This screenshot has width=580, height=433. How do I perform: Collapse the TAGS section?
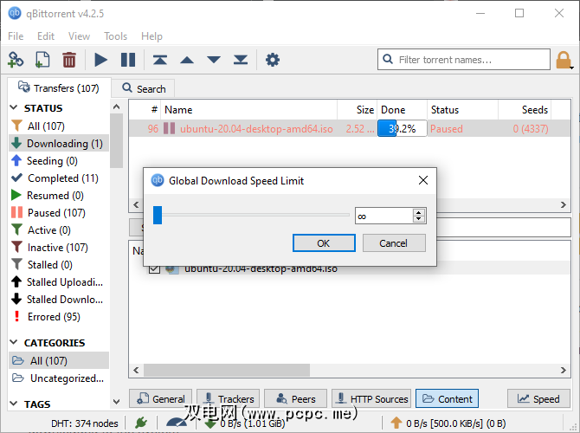click(x=14, y=404)
